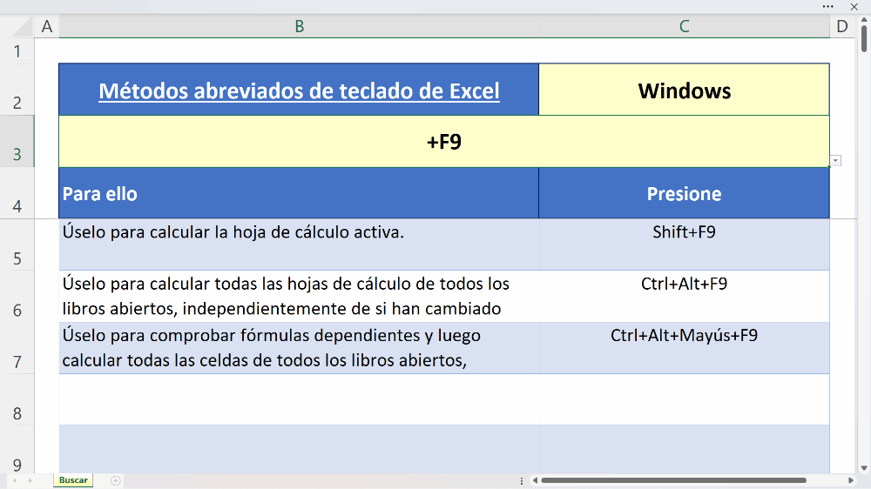Screen dimensions: 871x489
Task: Click the horizontal scrollbar thumb
Action: 674,480
